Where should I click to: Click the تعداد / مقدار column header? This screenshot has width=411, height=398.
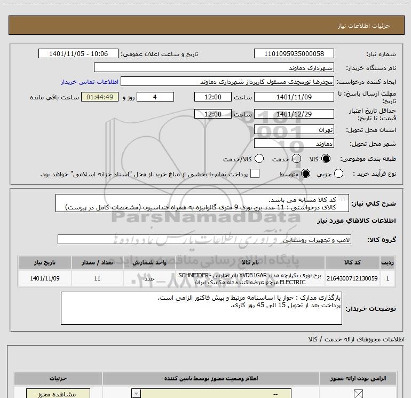[97, 262]
